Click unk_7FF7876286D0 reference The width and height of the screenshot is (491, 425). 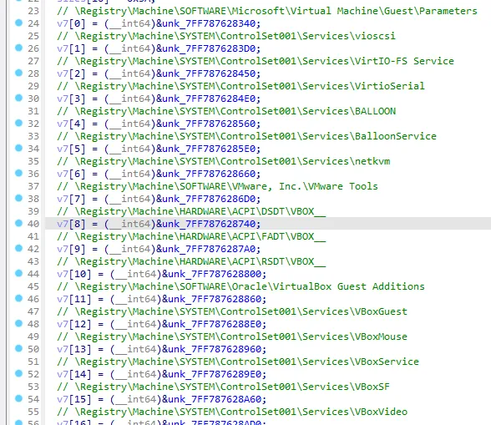[x=209, y=199]
